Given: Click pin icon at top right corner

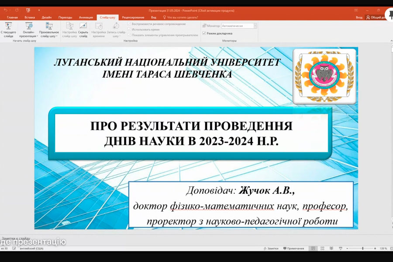Looking at the screenshot, I should click(x=390, y=15).
